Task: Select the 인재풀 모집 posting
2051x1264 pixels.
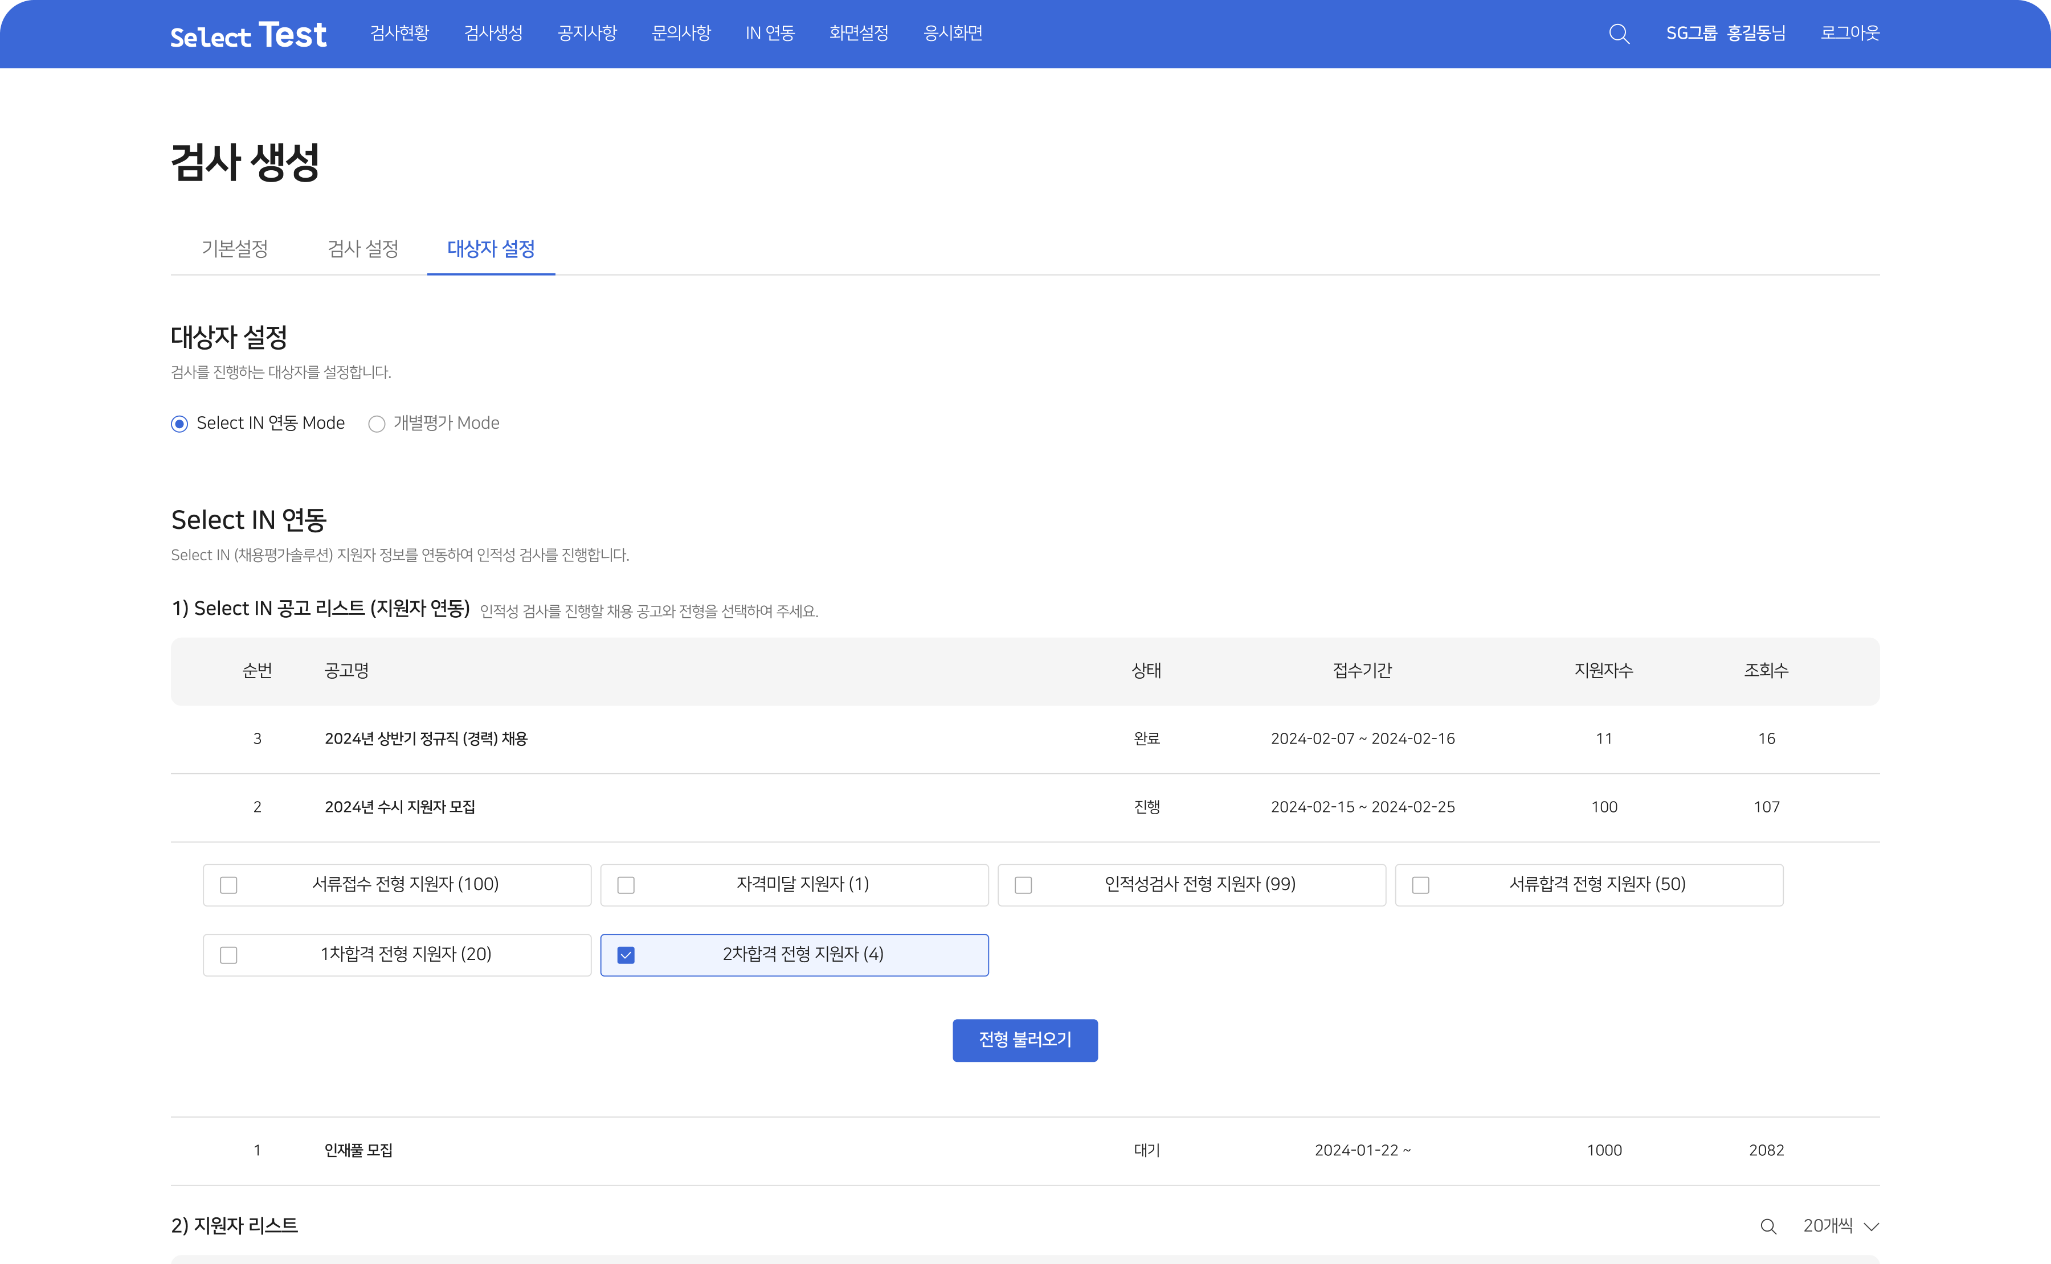Action: [x=358, y=1150]
